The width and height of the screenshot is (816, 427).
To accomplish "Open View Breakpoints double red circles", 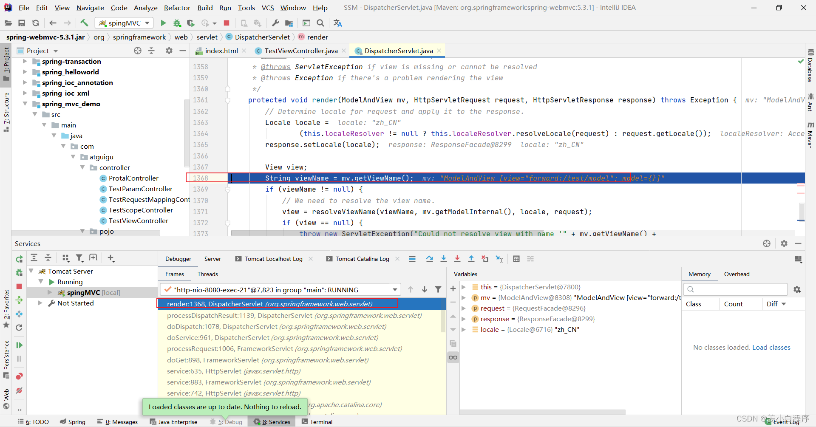I will tap(19, 376).
